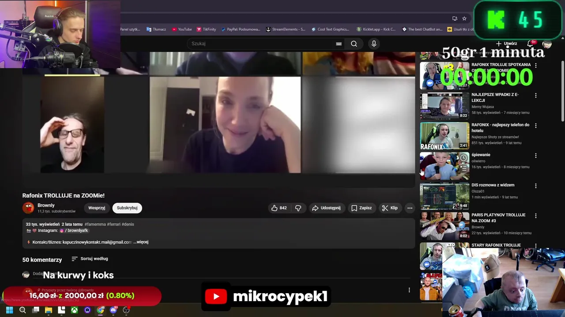Image resolution: width=565 pixels, height=317 pixels.
Task: Click the YouTube search magnifier button
Action: pyautogui.click(x=354, y=44)
